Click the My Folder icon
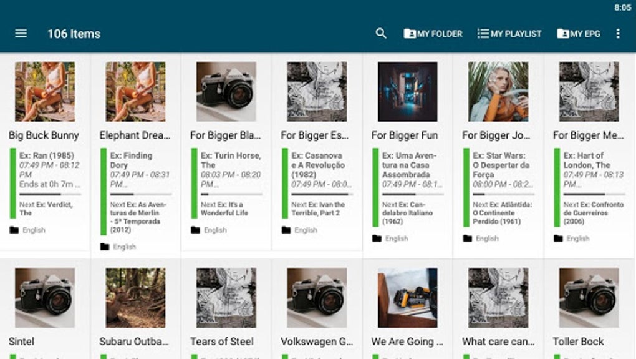 410,34
